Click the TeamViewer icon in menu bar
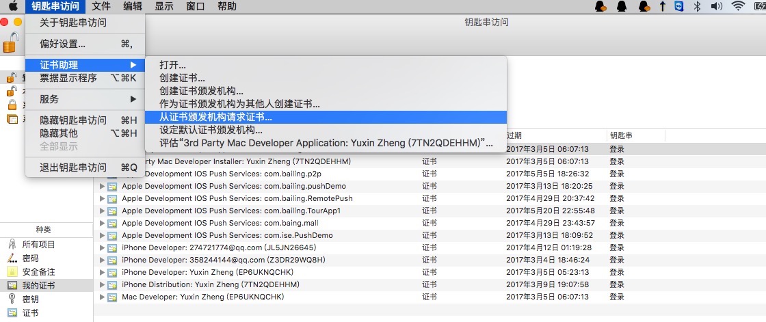This screenshot has height=322, width=766. tap(678, 6)
